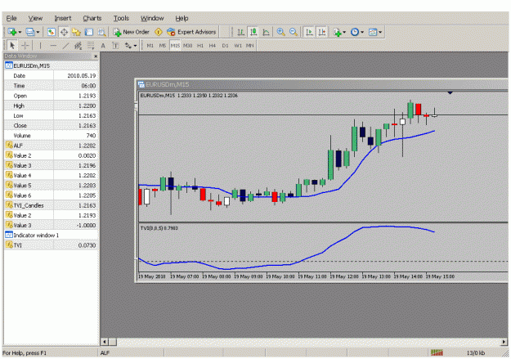The width and height of the screenshot is (511, 359).
Task: Click the chart shift triangle marker
Action: [x=450, y=93]
